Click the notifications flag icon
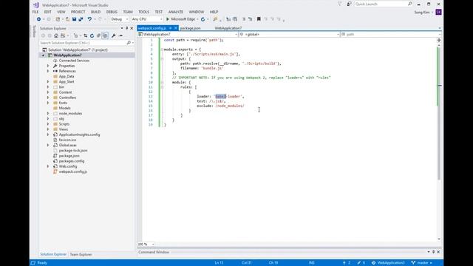The width and height of the screenshot is (473, 266). coord(340,4)
